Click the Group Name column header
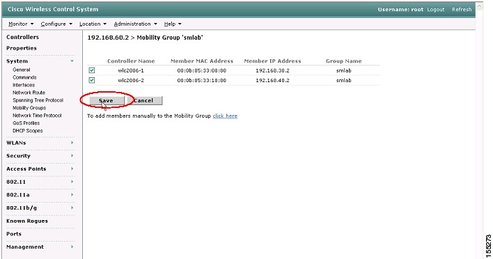 [344, 61]
